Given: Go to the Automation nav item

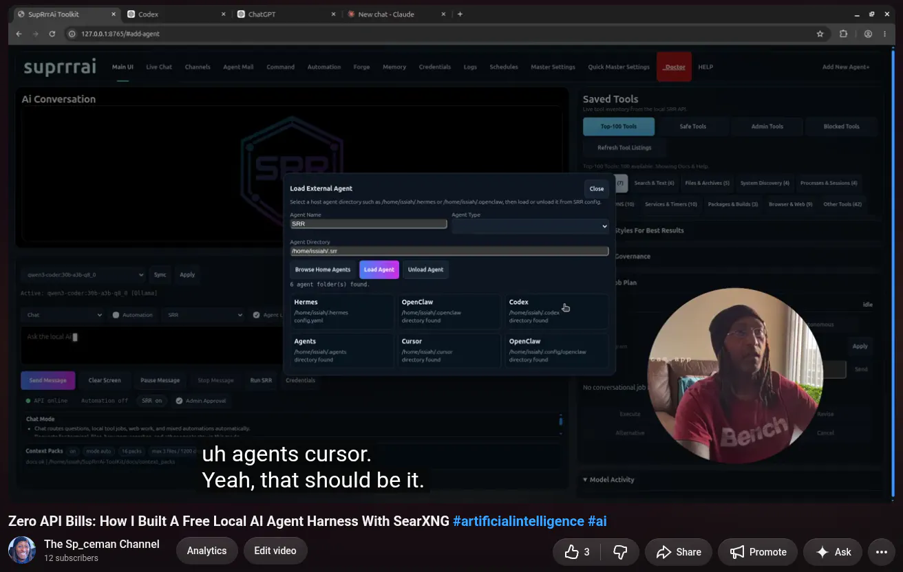Looking at the screenshot, I should [324, 67].
